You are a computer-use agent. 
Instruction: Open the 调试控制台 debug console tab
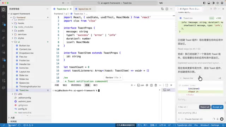pos(76,85)
